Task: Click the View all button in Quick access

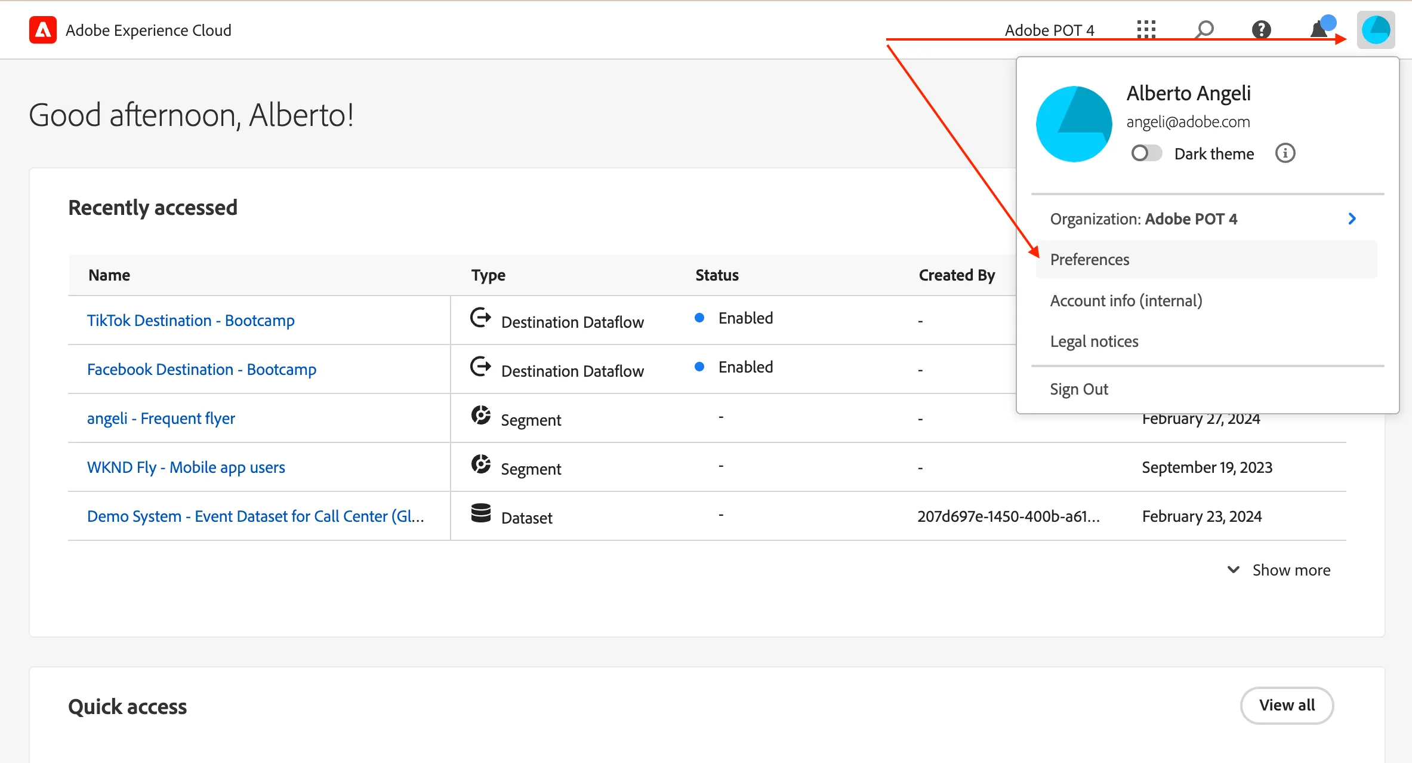Action: point(1287,705)
